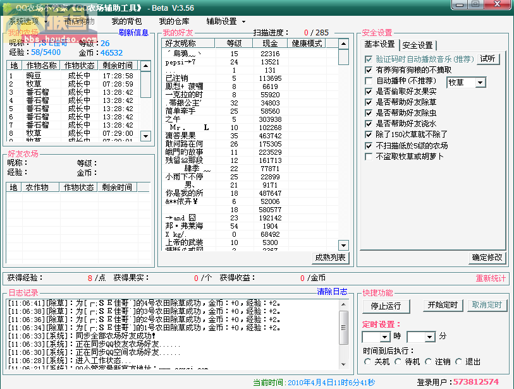Click the 好友昵称 column header

coord(188,44)
